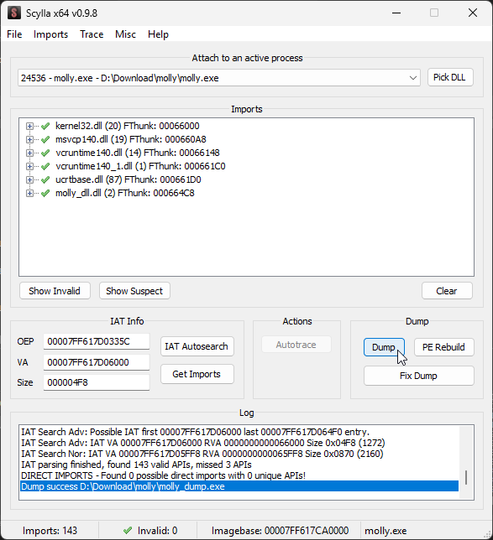Viewport: 493px width, 540px height.
Task: Click the green checkmark beside ucrtbase.dll
Action: tap(45, 179)
